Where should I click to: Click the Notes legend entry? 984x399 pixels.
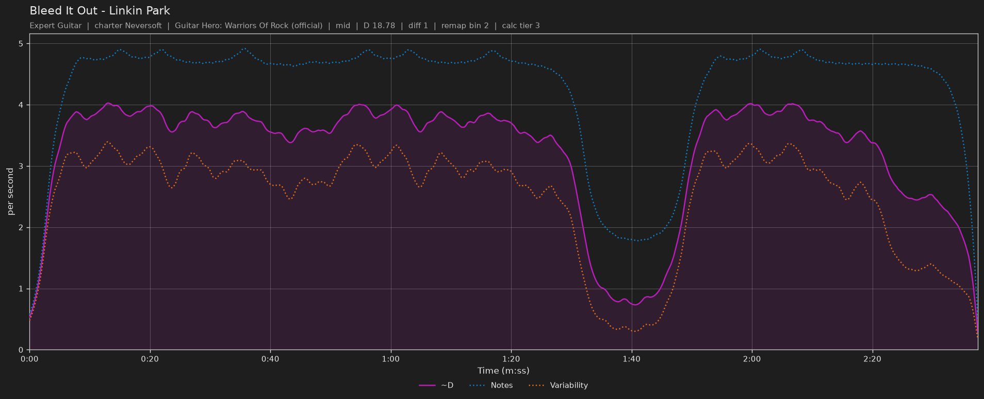coord(491,386)
